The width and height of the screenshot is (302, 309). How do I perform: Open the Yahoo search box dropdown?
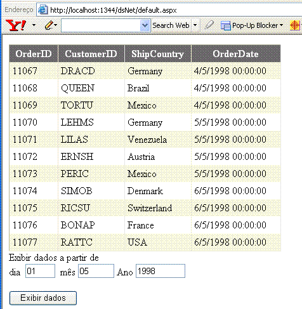(x=145, y=25)
